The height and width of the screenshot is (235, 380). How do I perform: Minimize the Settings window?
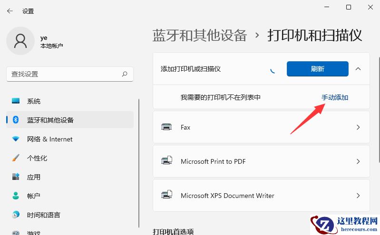(327, 7)
